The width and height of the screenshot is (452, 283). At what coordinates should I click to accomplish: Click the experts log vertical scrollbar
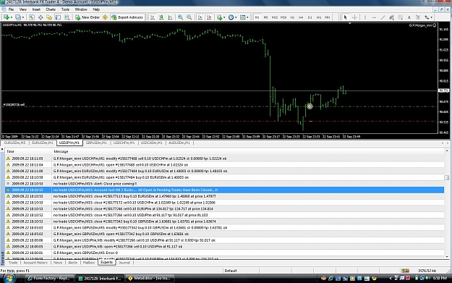point(446,202)
